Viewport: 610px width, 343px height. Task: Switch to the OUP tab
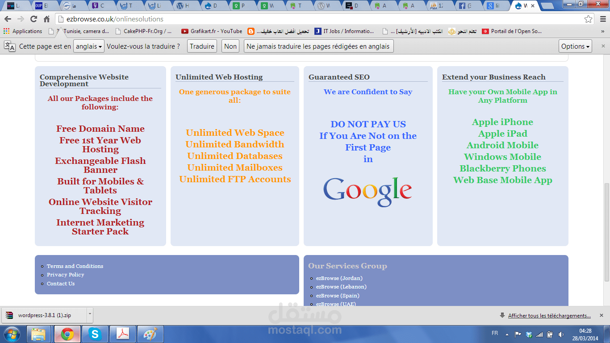[x=45, y=6]
